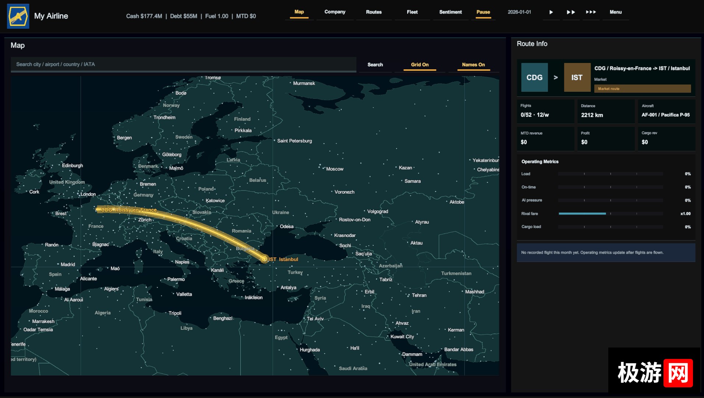Open the Menu

615,12
